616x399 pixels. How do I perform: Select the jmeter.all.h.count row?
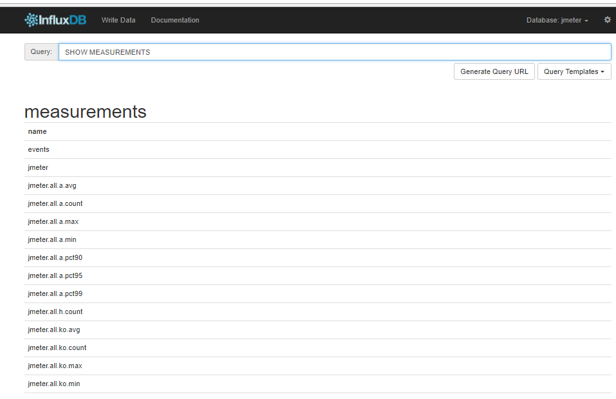tap(318, 312)
